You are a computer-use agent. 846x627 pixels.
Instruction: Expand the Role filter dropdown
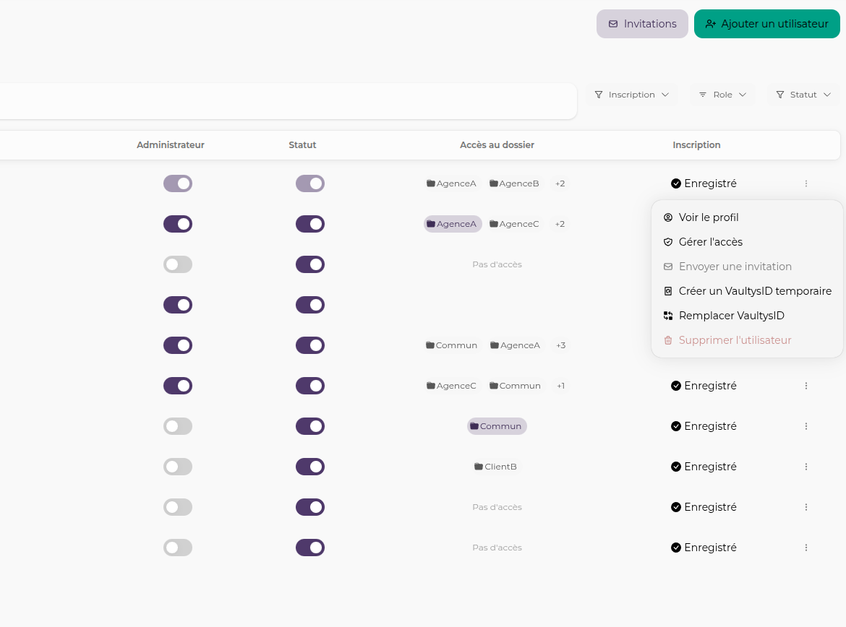click(x=722, y=95)
